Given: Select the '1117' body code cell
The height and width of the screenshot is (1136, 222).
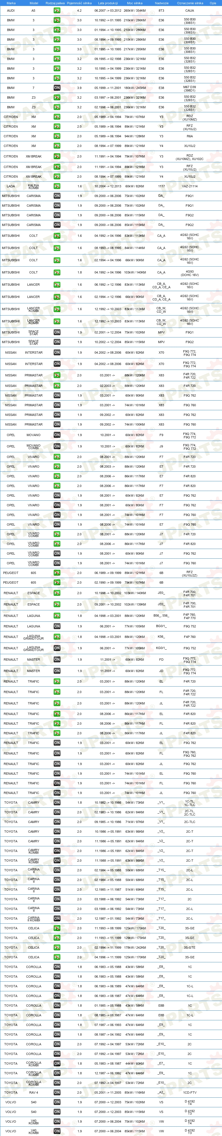Looking at the screenshot, I should click(162, 186).
